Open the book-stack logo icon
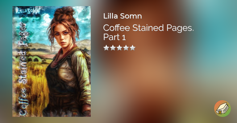The image size is (237, 123). tap(222, 109)
